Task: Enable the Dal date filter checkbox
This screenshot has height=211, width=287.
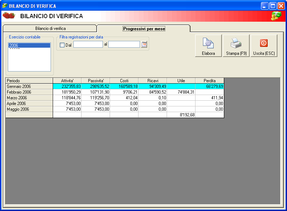Action: (x=62, y=45)
